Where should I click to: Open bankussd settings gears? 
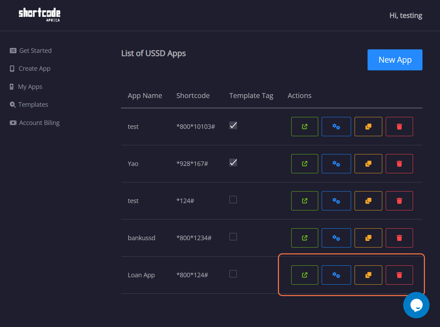(x=336, y=238)
